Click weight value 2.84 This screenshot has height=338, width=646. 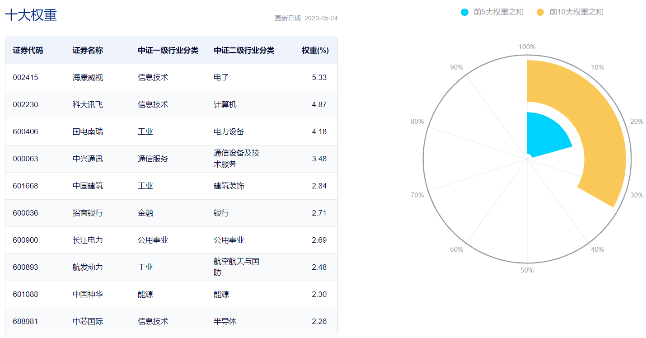(x=319, y=186)
